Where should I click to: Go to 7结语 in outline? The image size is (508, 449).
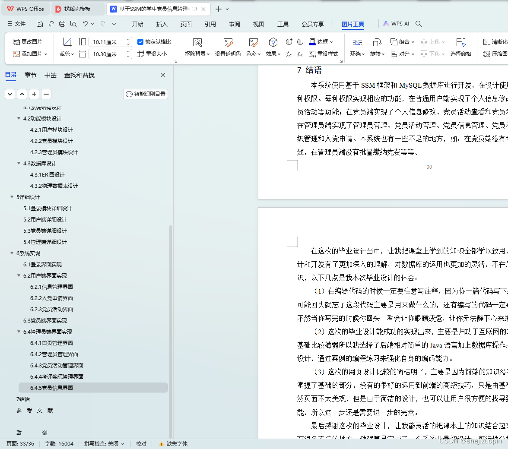click(x=23, y=399)
